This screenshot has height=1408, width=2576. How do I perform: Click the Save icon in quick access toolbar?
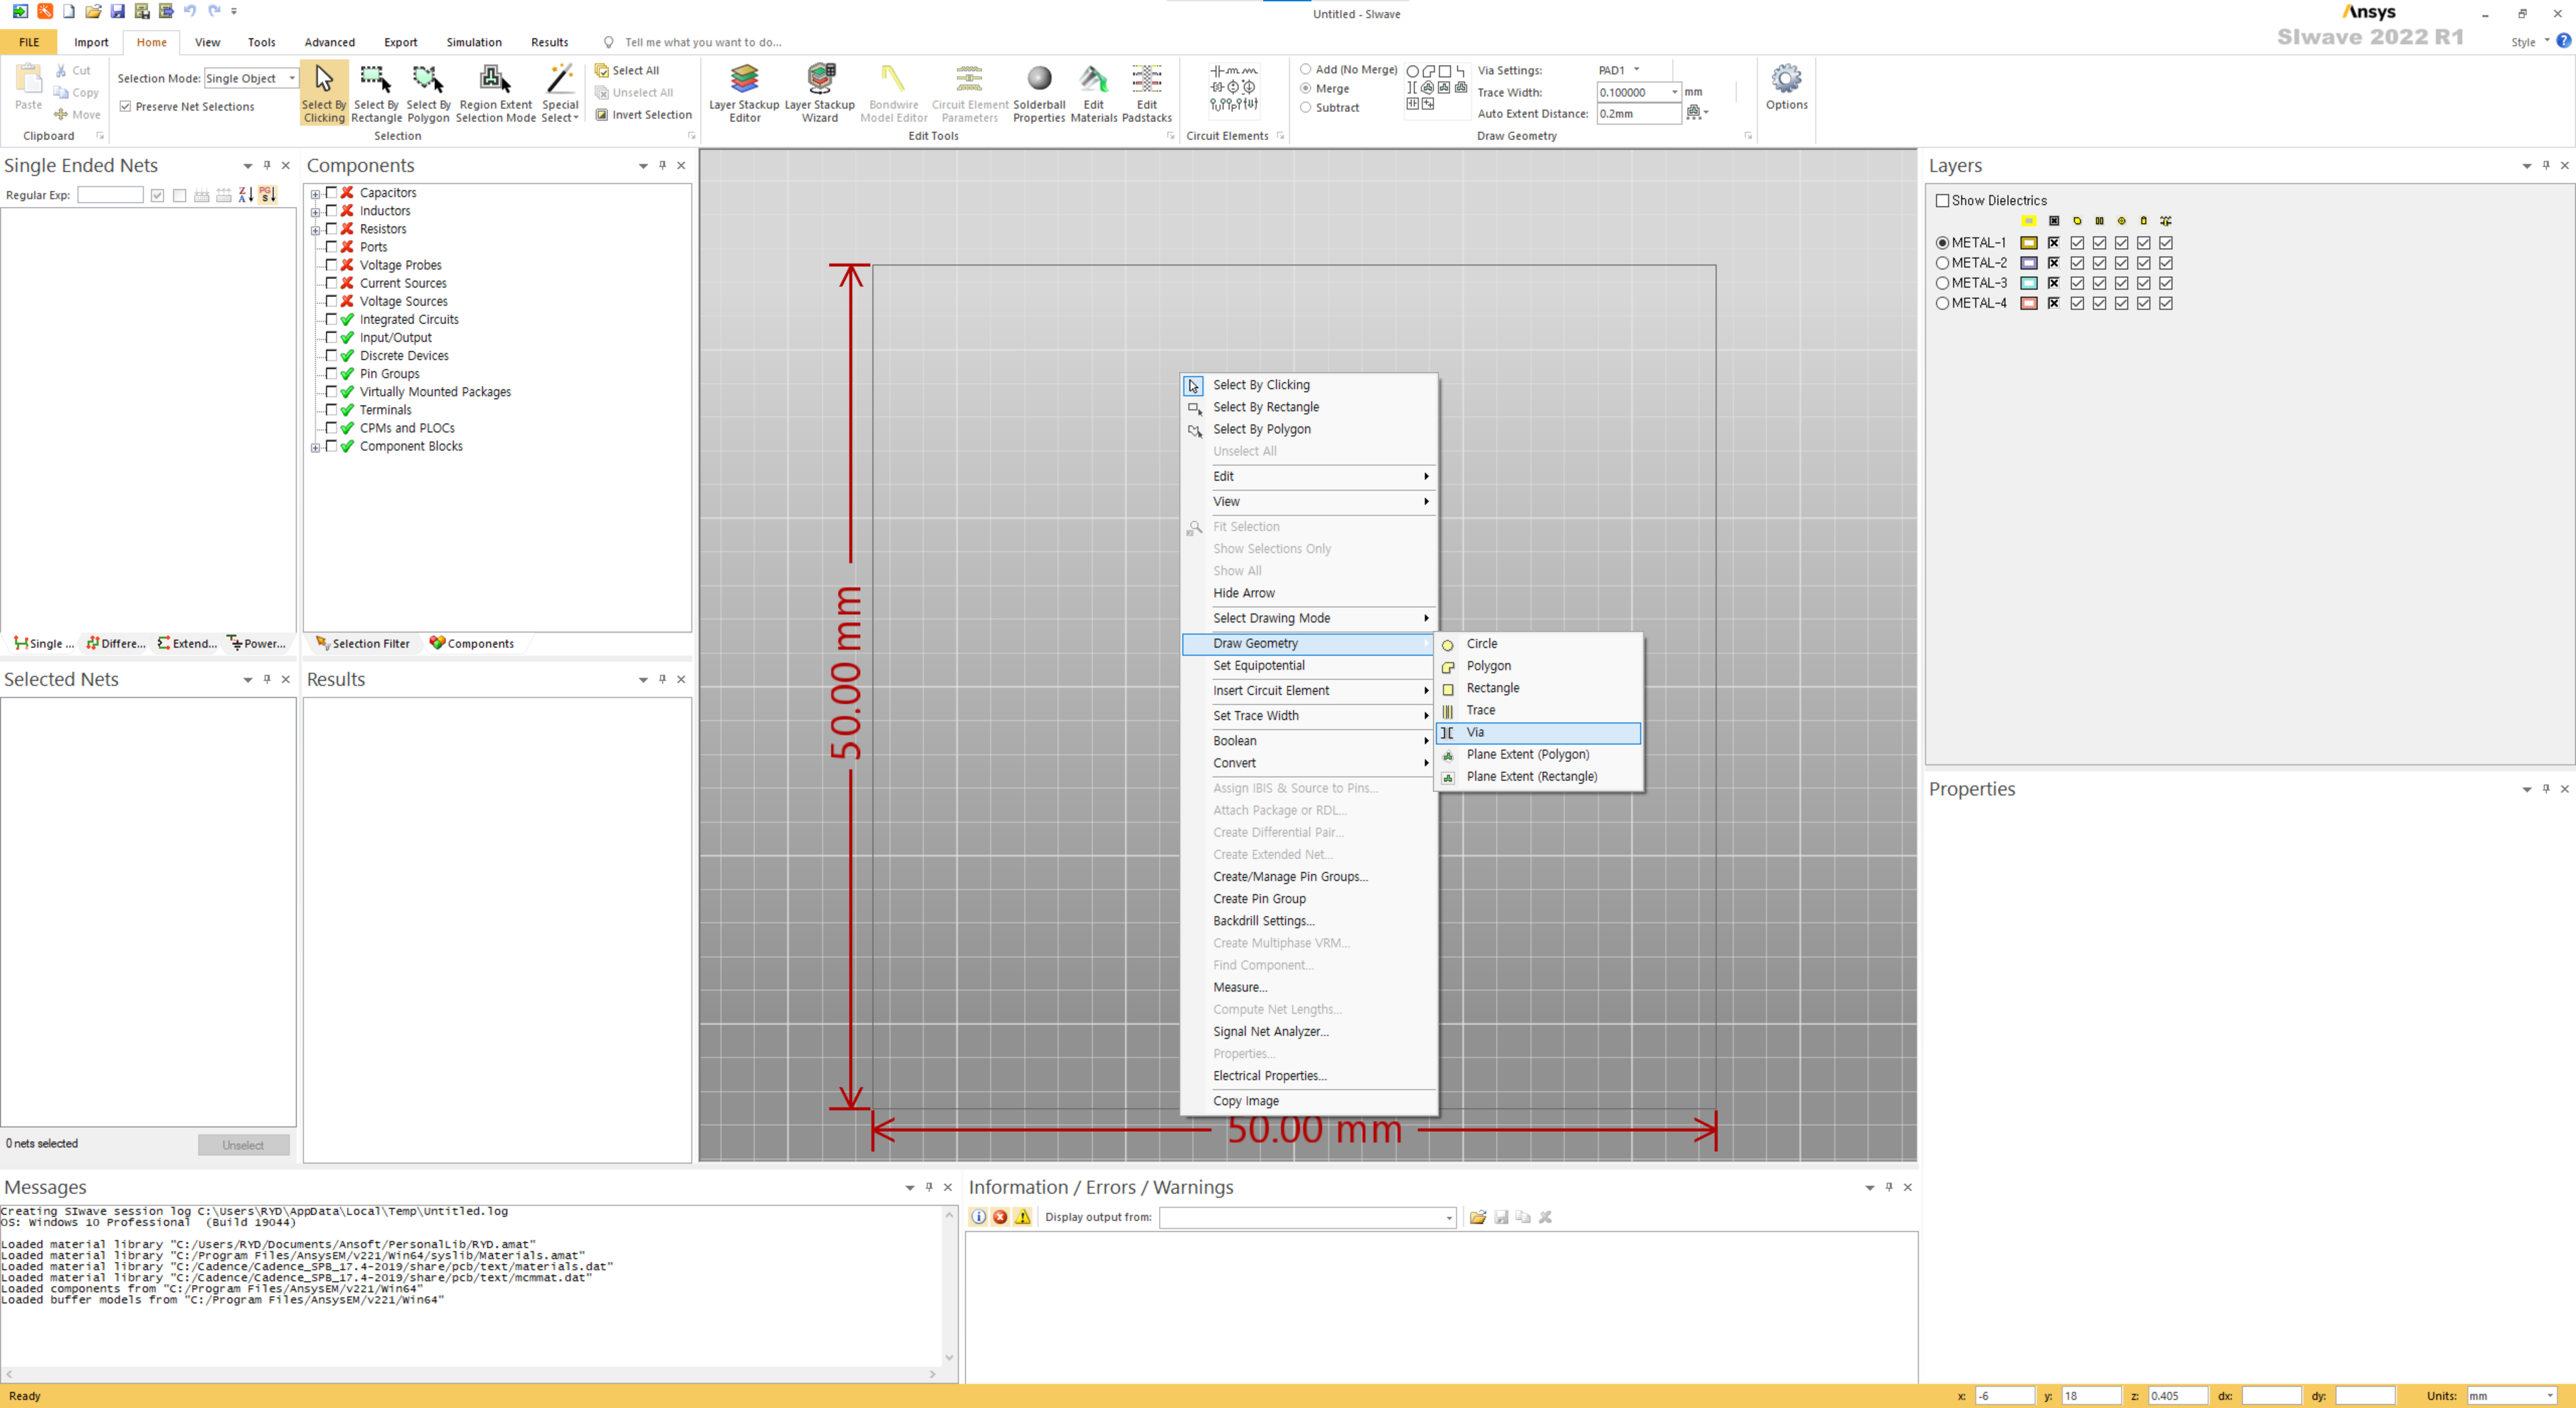[118, 11]
